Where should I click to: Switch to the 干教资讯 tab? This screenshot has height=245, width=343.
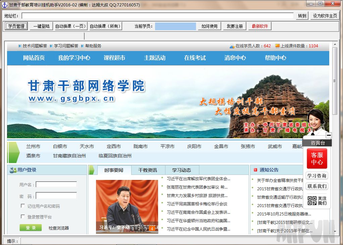pos(147,170)
